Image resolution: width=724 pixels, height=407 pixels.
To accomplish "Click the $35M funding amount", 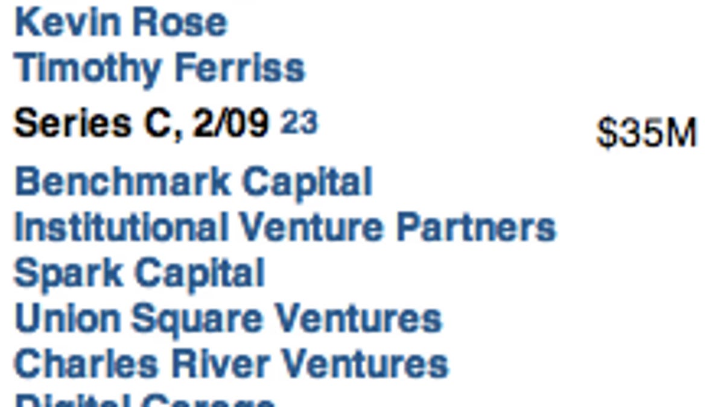I will (646, 133).
